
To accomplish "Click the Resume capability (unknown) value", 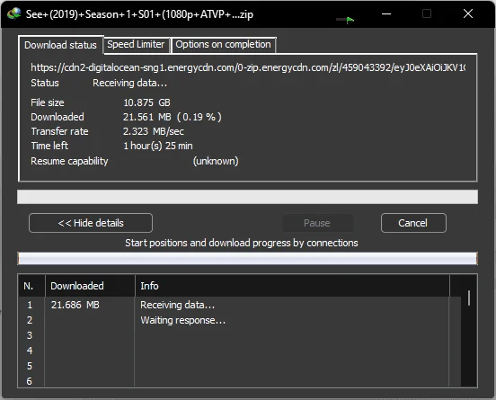I will [x=216, y=161].
